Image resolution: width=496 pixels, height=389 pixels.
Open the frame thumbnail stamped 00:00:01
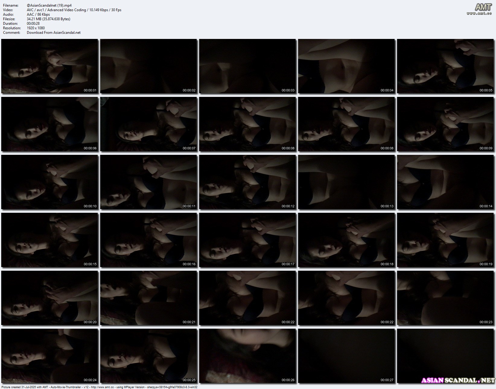pyautogui.click(x=49, y=66)
